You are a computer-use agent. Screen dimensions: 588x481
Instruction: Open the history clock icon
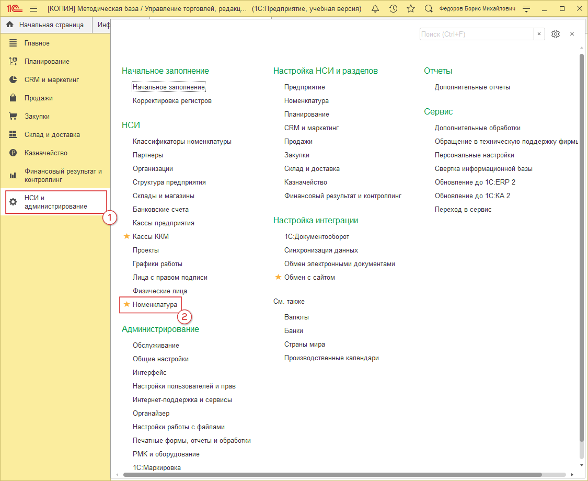pos(393,9)
